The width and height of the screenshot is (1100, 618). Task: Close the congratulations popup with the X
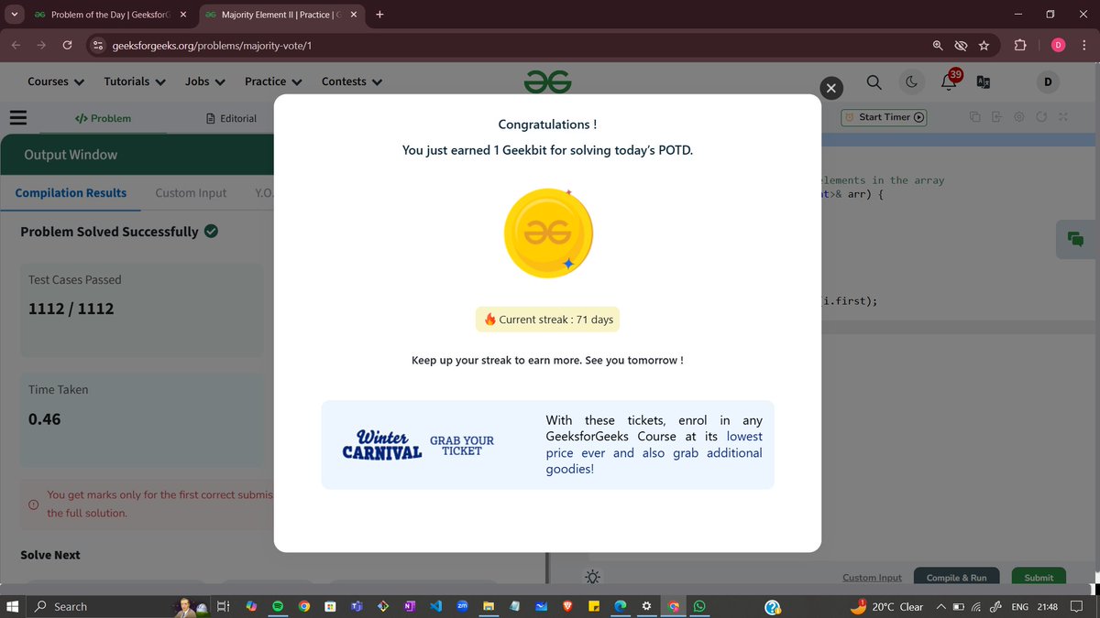pyautogui.click(x=830, y=88)
